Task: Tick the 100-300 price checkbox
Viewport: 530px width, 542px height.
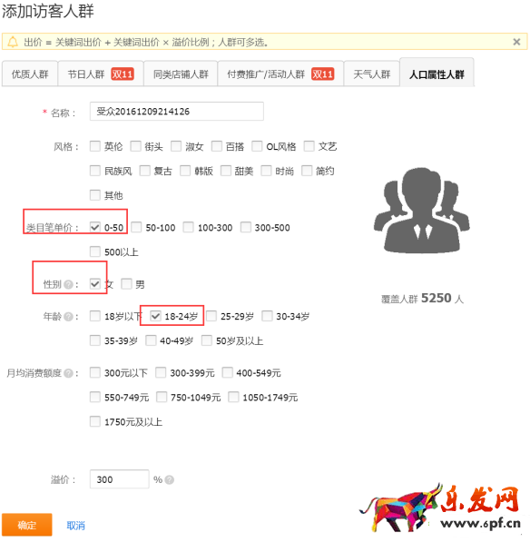Action: [x=188, y=227]
